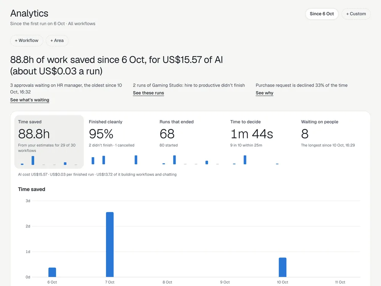Viewport: 381px width, 286px height.
Task: Click the "3 approvals waiting on HR manager" text
Action: pos(66,88)
